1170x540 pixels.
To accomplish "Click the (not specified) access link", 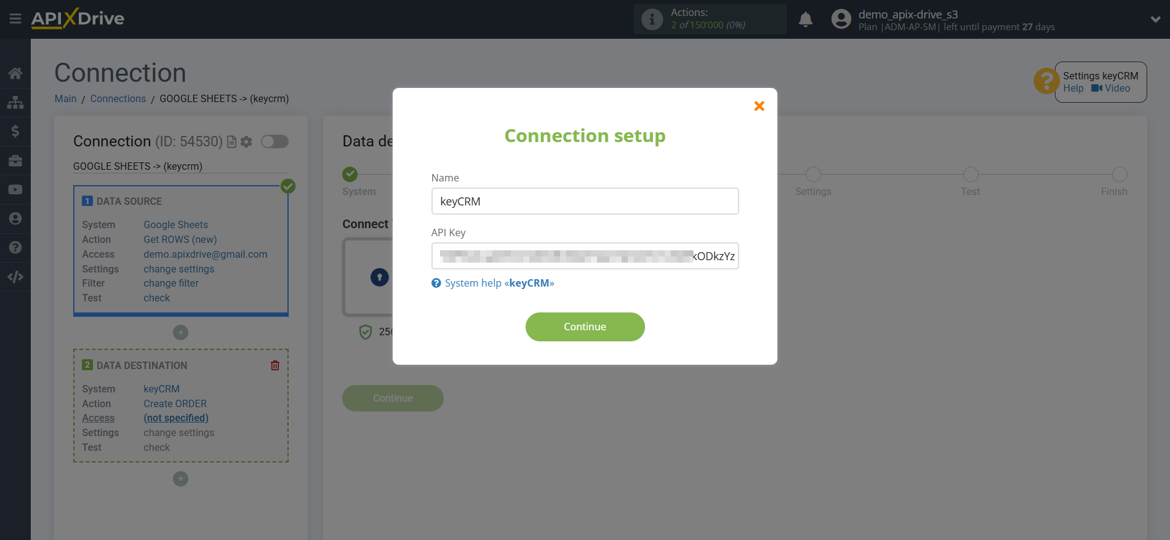I will coord(176,418).
